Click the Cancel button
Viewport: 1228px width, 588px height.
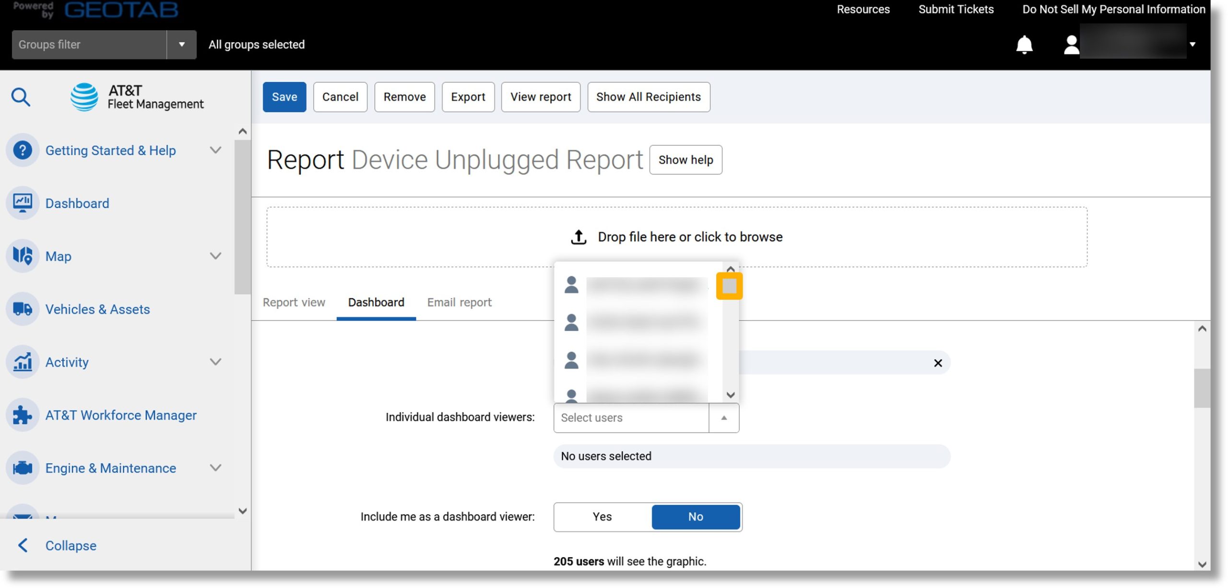point(340,97)
